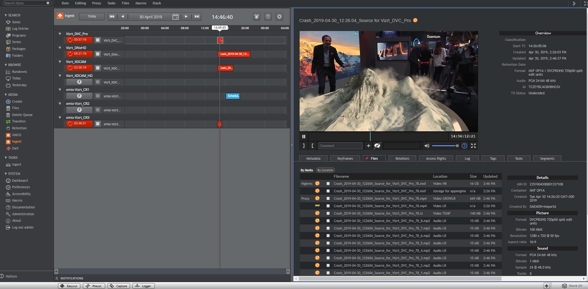
Task: Launch the Capture tool at the bottom
Action: pos(118,286)
